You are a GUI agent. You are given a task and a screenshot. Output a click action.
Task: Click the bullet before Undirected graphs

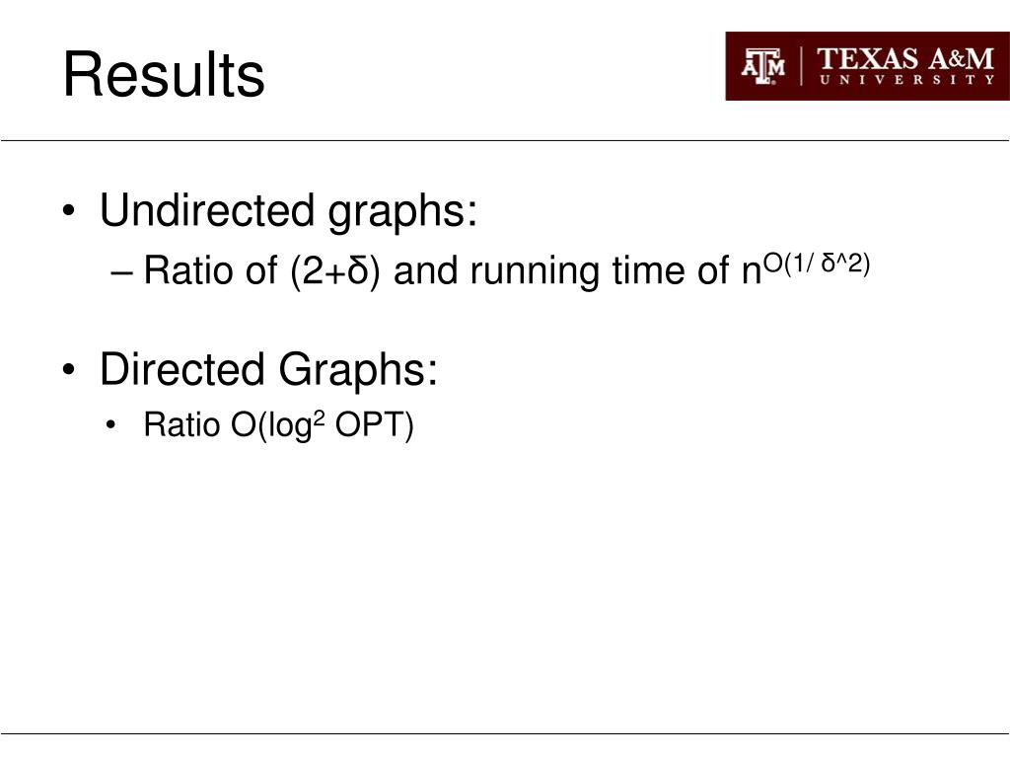coord(69,211)
